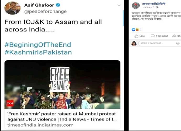181x131 pixels.
Task: Open the Bengali Facebook page name
Action: [154, 4]
